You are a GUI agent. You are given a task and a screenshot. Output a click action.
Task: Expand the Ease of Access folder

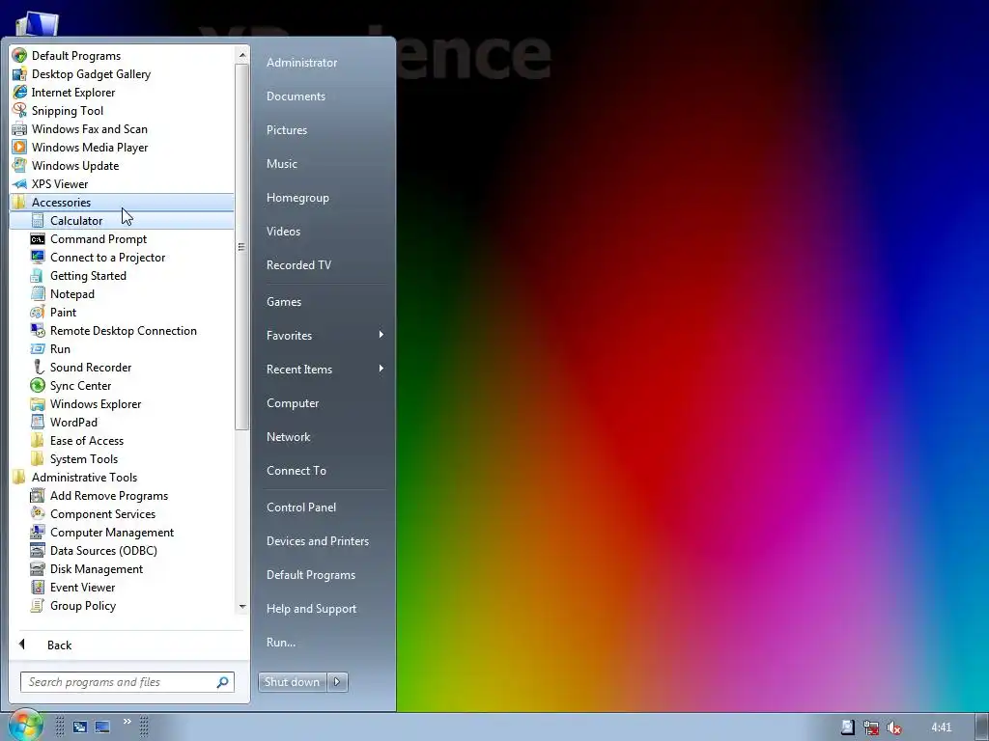click(x=122, y=440)
